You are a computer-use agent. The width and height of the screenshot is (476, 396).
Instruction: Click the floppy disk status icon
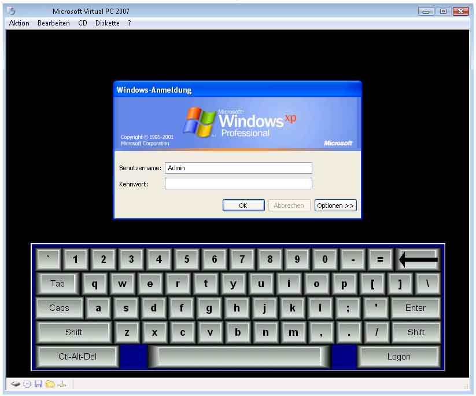(38, 384)
